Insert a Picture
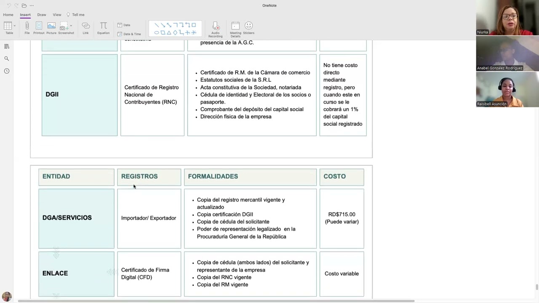Image resolution: width=539 pixels, height=303 pixels. pyautogui.click(x=51, y=28)
